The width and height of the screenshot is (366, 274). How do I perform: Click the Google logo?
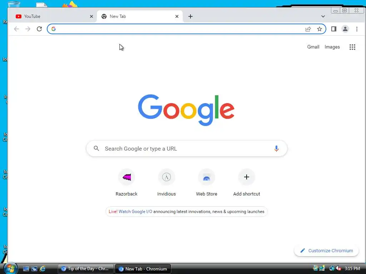click(186, 110)
